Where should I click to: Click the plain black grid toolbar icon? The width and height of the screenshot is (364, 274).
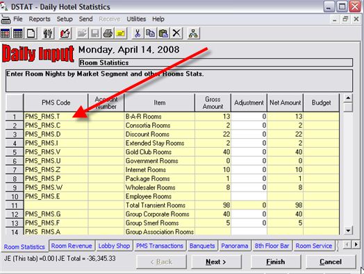coord(18,33)
